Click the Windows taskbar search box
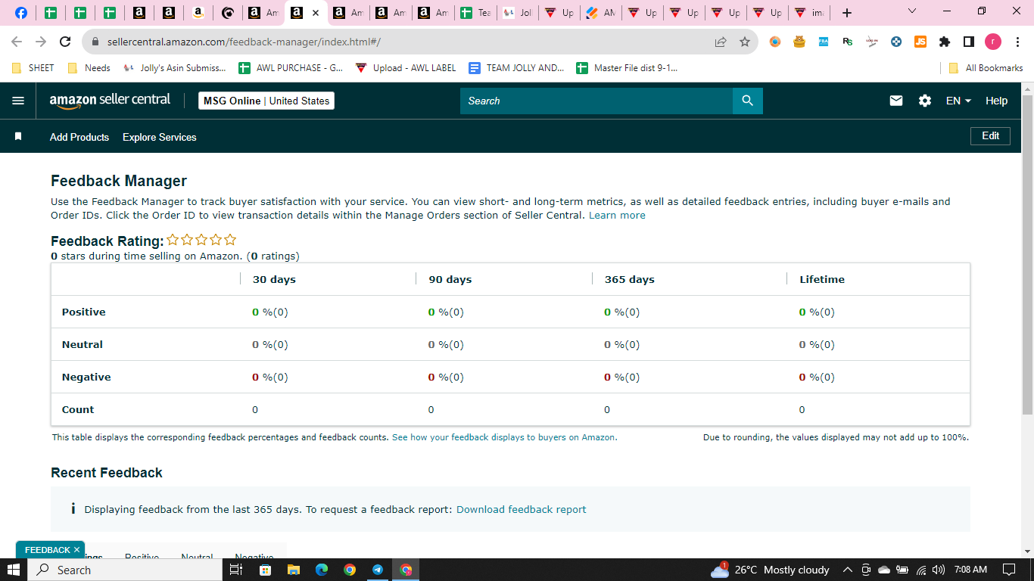 (x=123, y=570)
